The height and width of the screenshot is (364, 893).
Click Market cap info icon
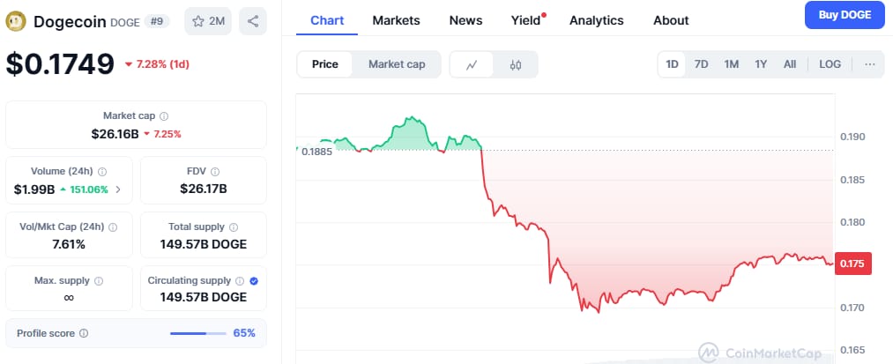point(164,116)
